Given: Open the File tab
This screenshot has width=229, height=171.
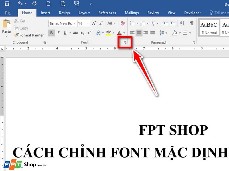Looking at the screenshot, I should (x=8, y=13).
